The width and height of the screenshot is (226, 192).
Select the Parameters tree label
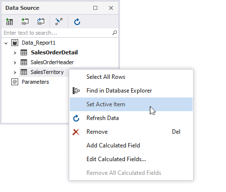point(35,82)
